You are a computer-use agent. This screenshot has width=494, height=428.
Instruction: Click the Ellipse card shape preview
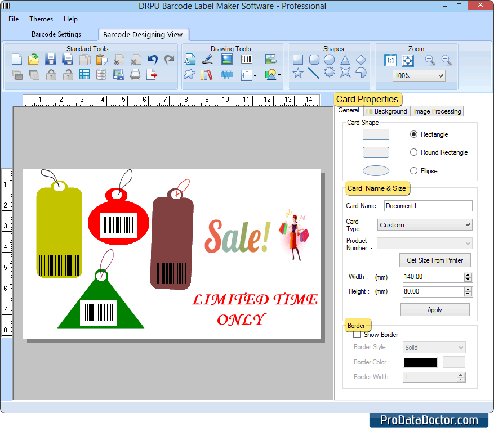pos(376,171)
